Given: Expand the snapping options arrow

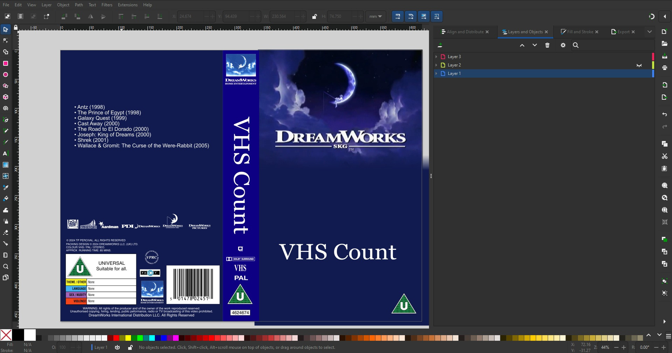Looking at the screenshot, I should click(x=665, y=16).
